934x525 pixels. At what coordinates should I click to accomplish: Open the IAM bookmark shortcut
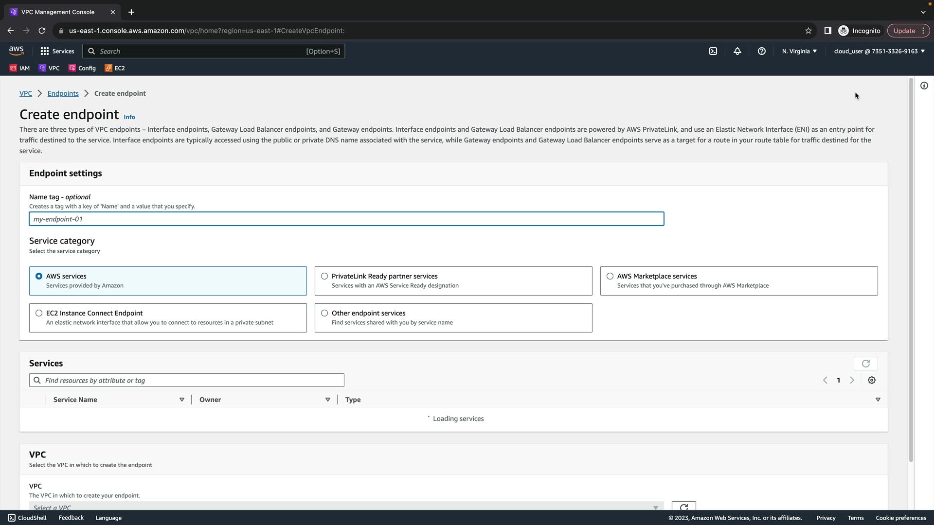(20, 68)
